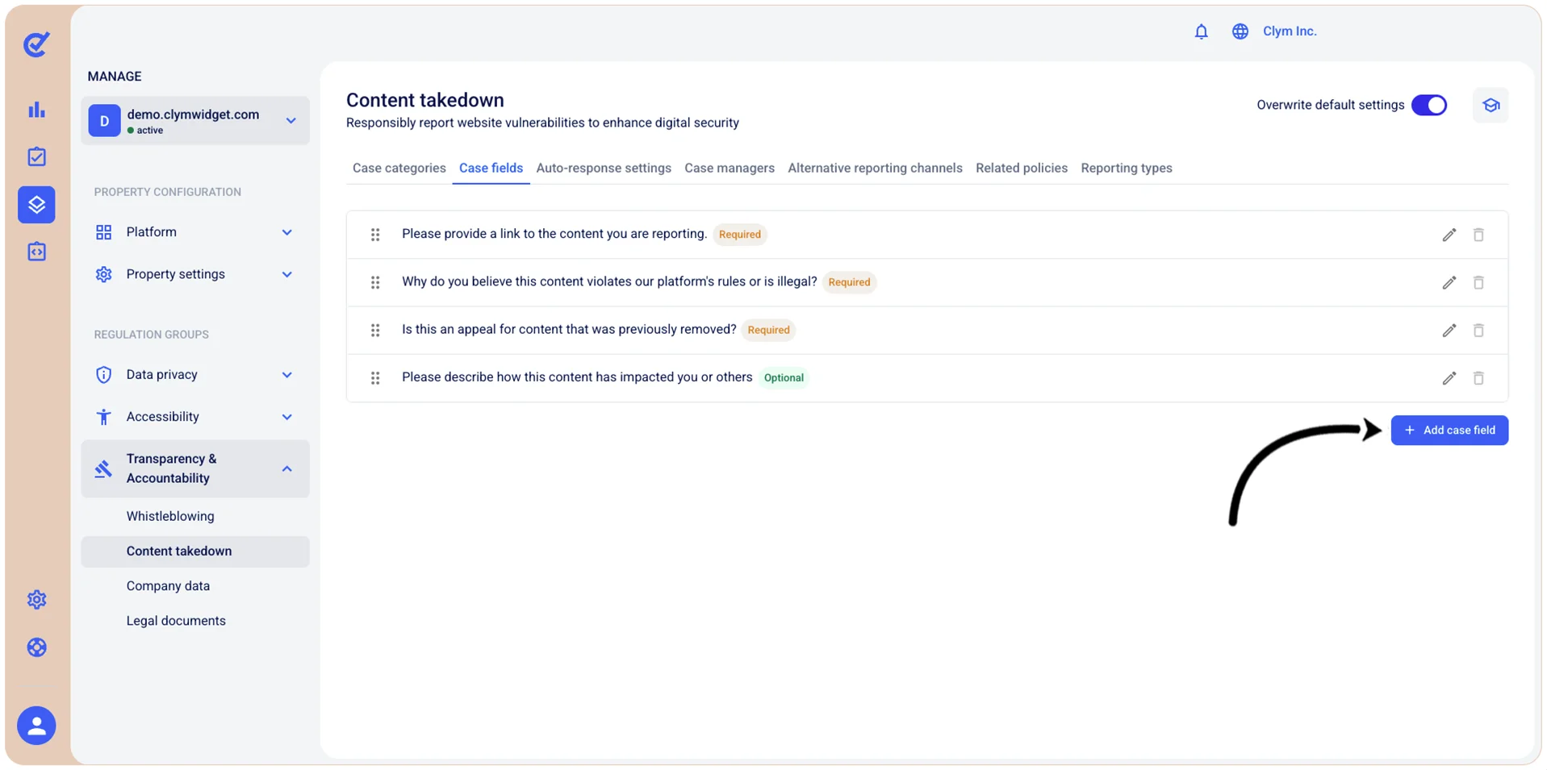Collapse Transparency & Accountability group

point(194,468)
